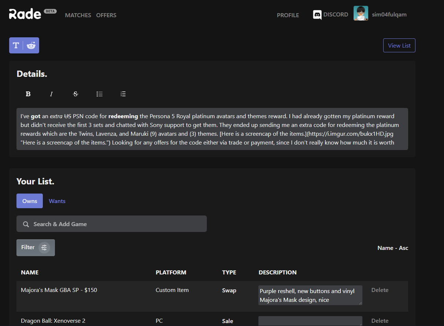The height and width of the screenshot is (326, 444).
Task: Click the PC platform cell
Action: [x=159, y=321]
